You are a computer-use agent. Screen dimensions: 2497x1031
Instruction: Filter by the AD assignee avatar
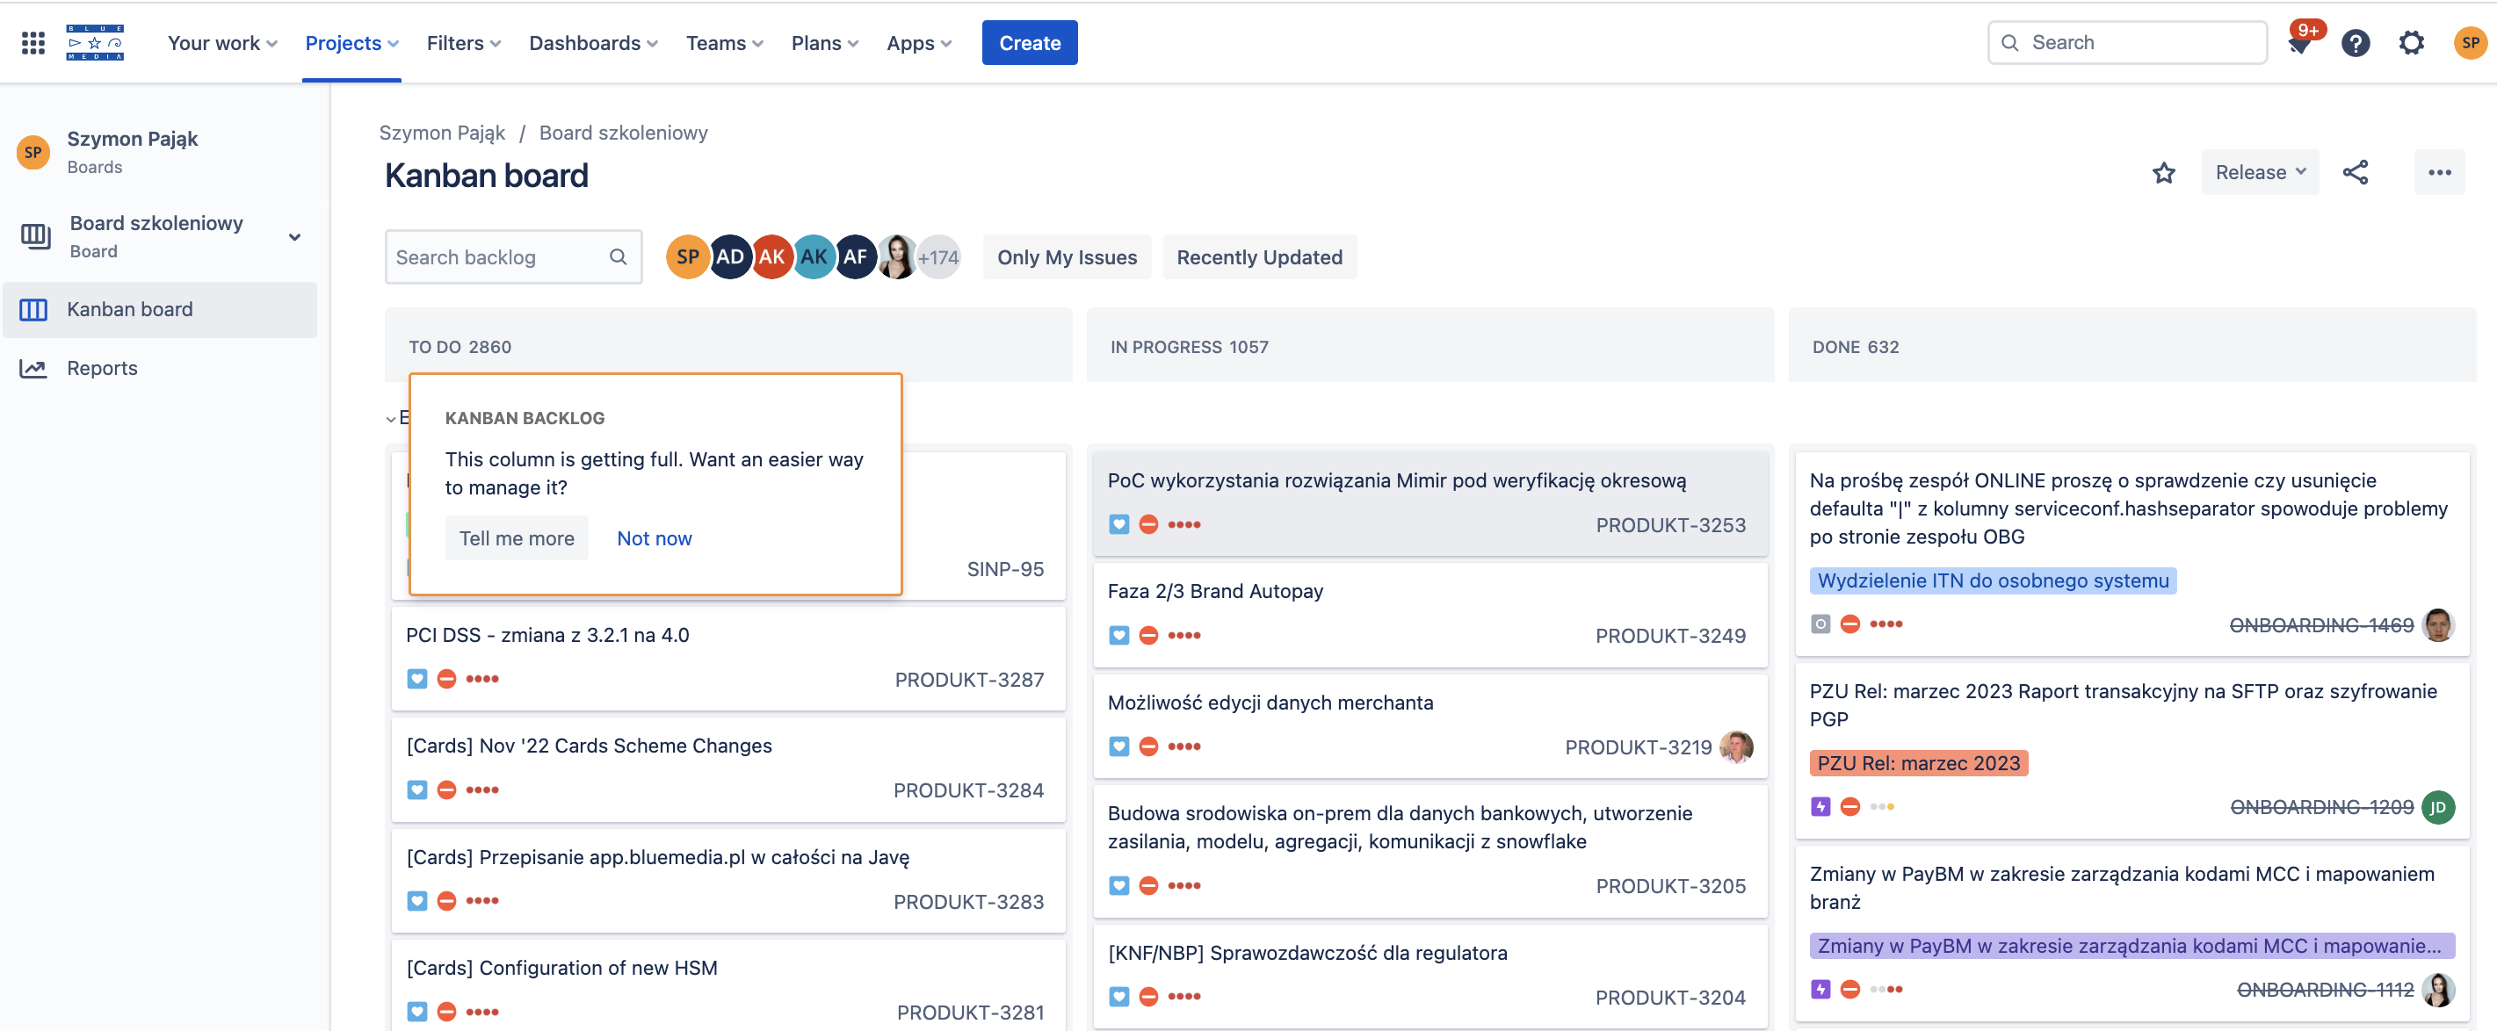(729, 256)
